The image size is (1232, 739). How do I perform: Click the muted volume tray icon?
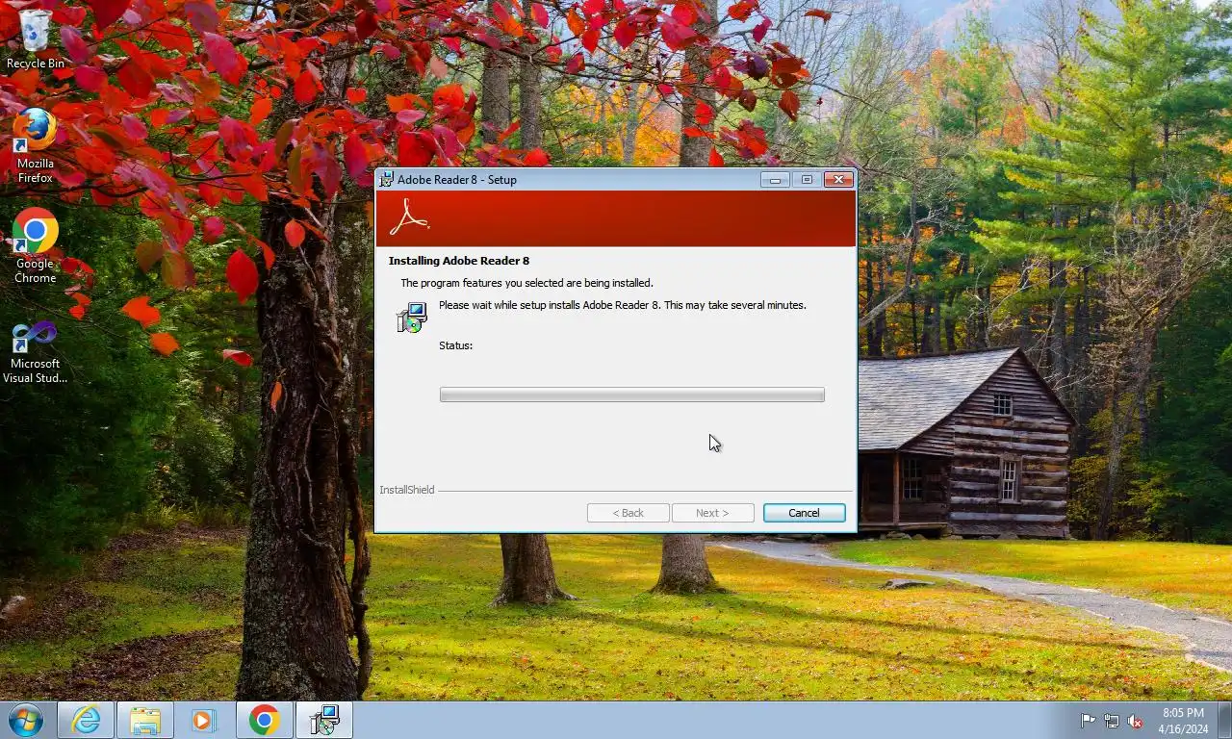pos(1136,721)
